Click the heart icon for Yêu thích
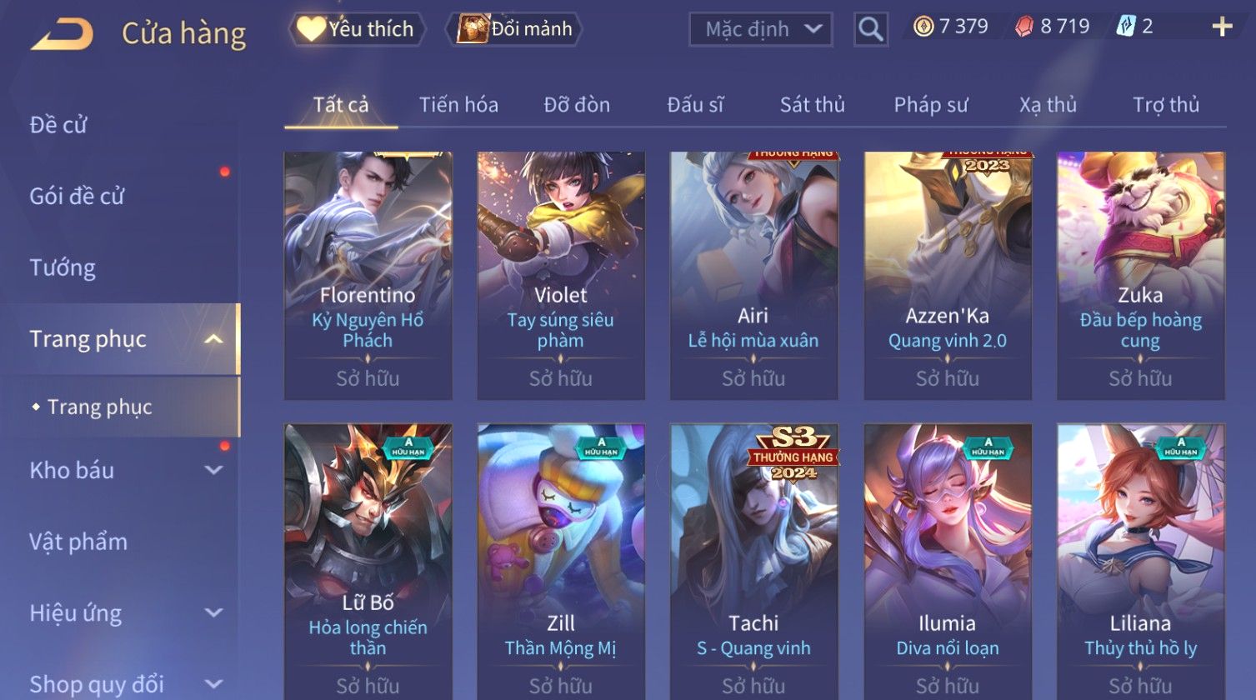The image size is (1256, 700). tap(311, 29)
